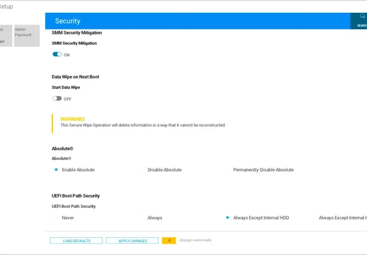Click the WARNING! label text
367x255 pixels.
(x=72, y=119)
